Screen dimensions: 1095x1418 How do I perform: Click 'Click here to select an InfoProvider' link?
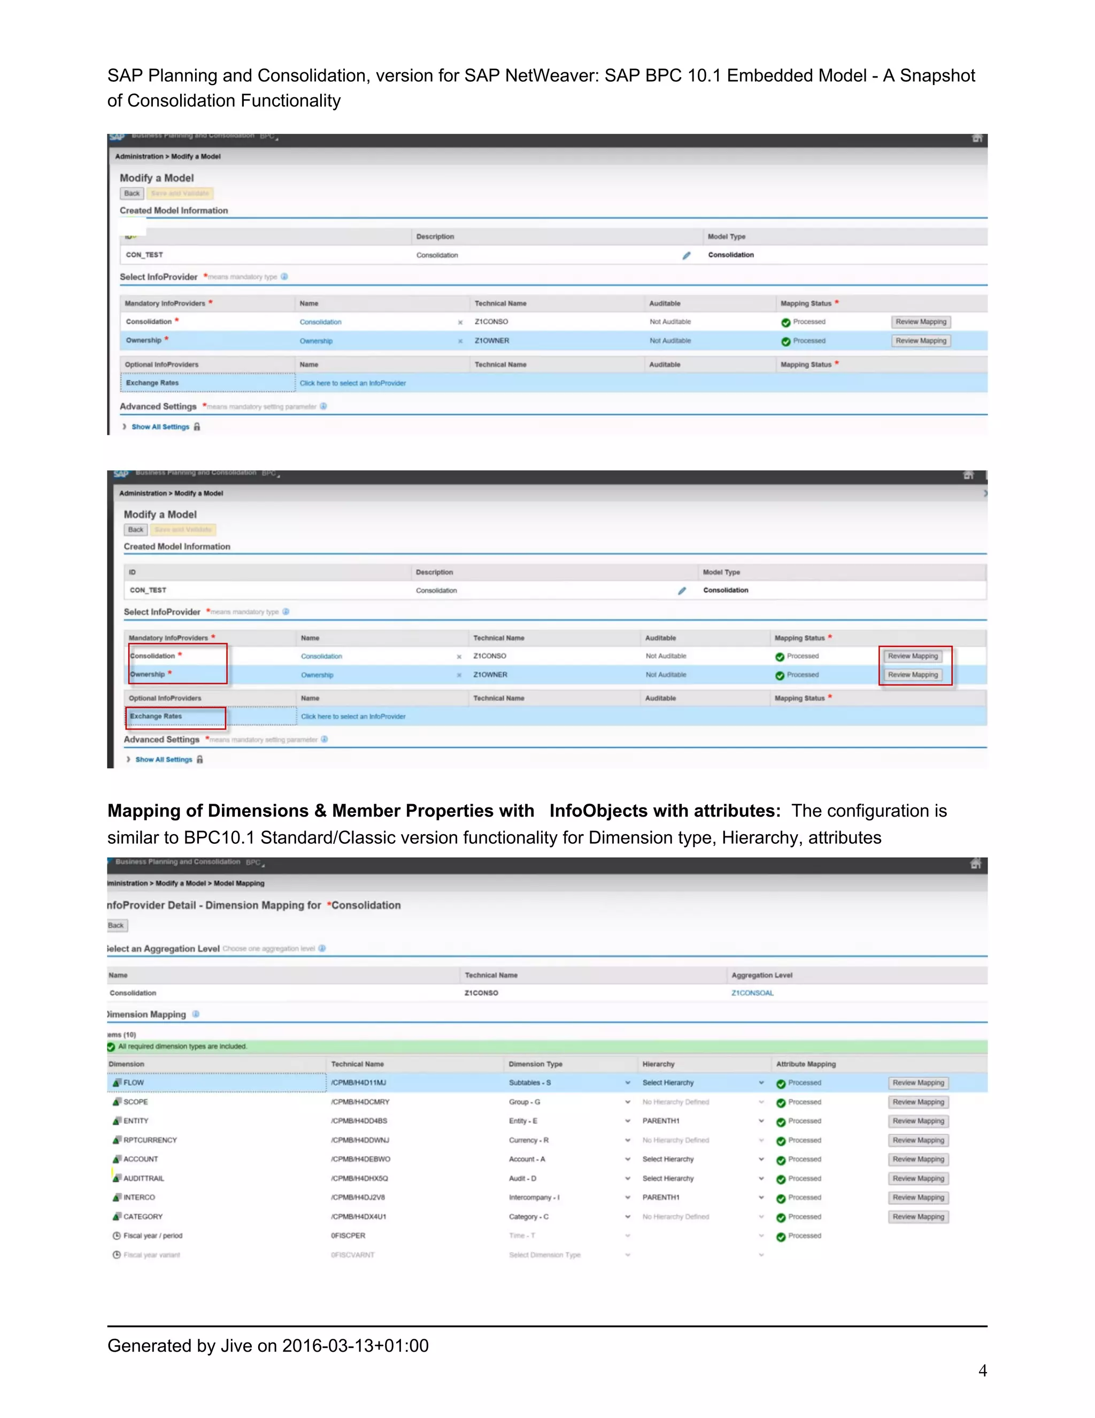(352, 383)
